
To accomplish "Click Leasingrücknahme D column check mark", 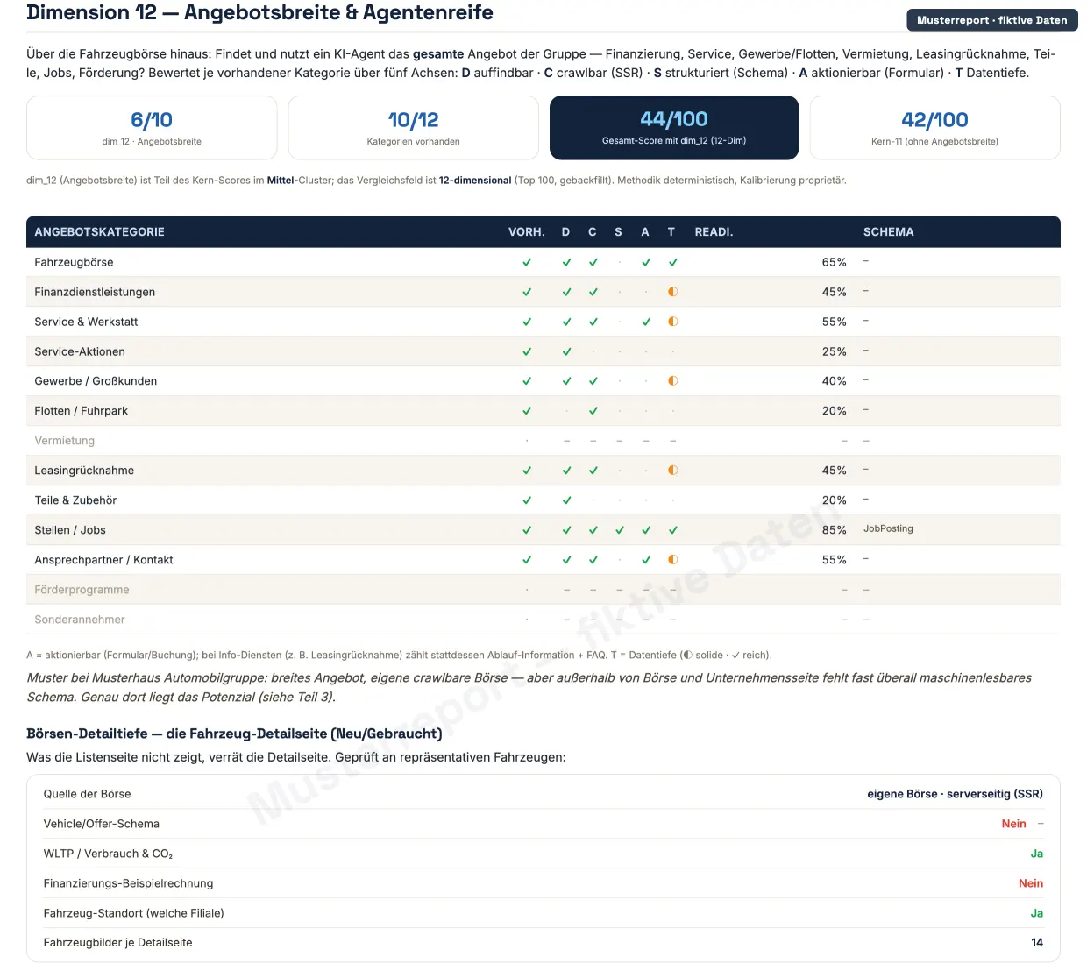I will pyautogui.click(x=567, y=471).
